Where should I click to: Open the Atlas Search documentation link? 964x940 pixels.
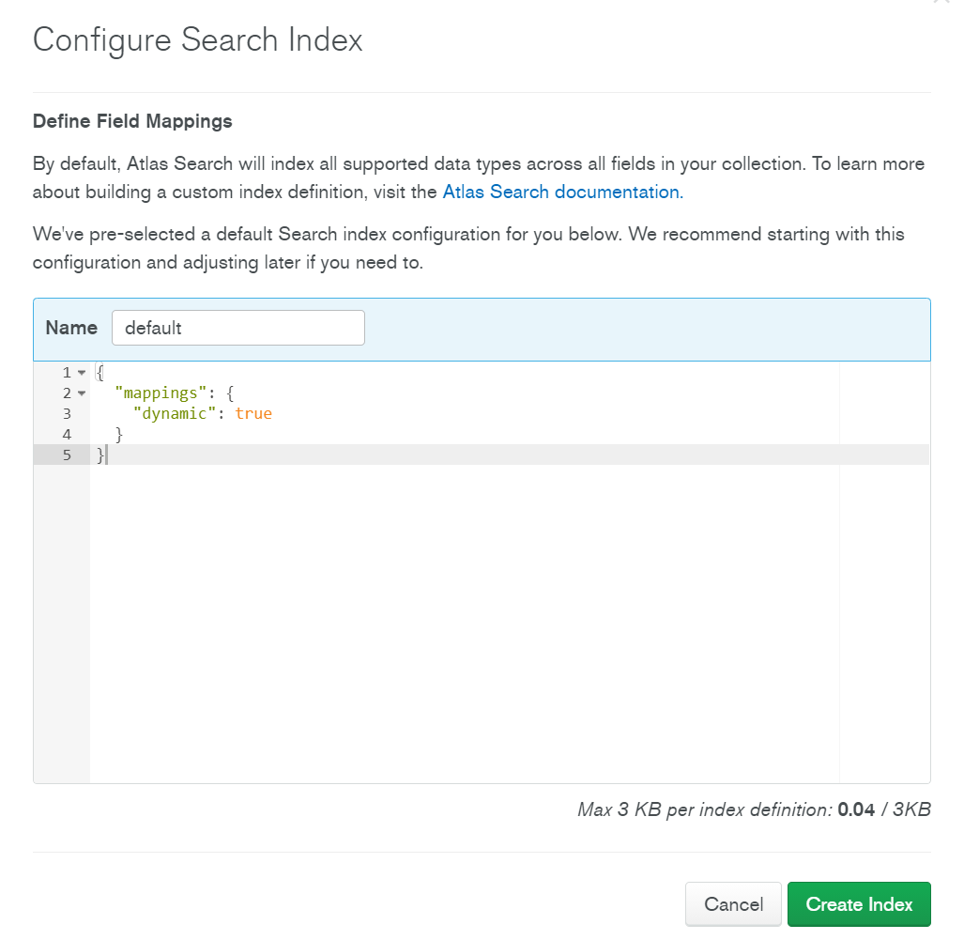click(x=562, y=192)
